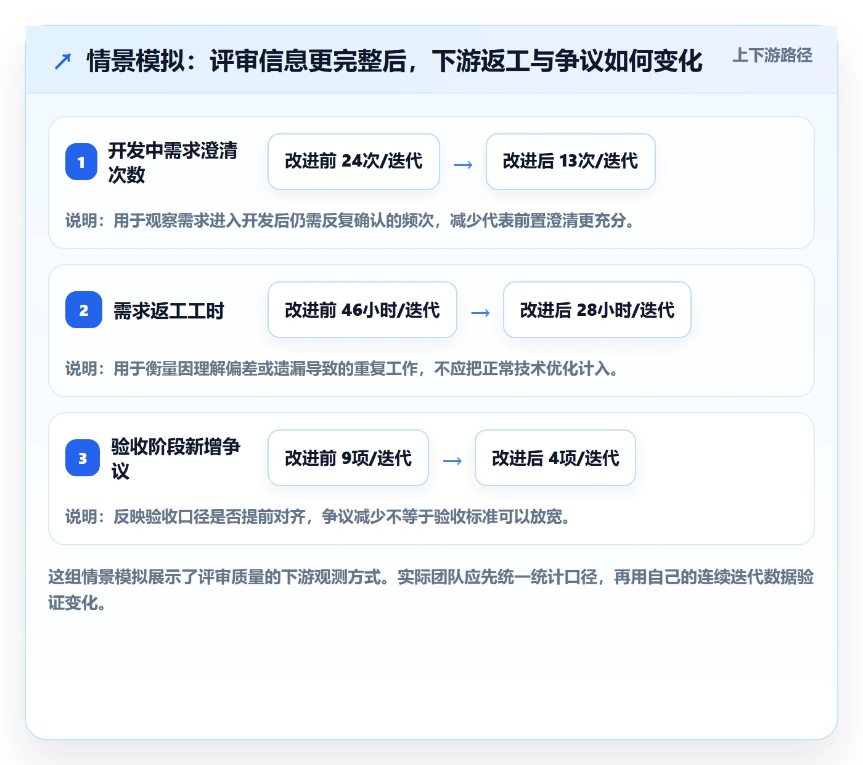Select the number 1 badge
The width and height of the screenshot is (863, 765).
click(x=81, y=162)
